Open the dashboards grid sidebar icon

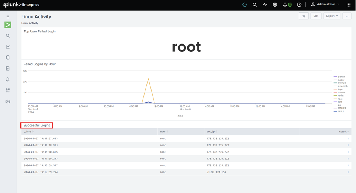coord(8,90)
